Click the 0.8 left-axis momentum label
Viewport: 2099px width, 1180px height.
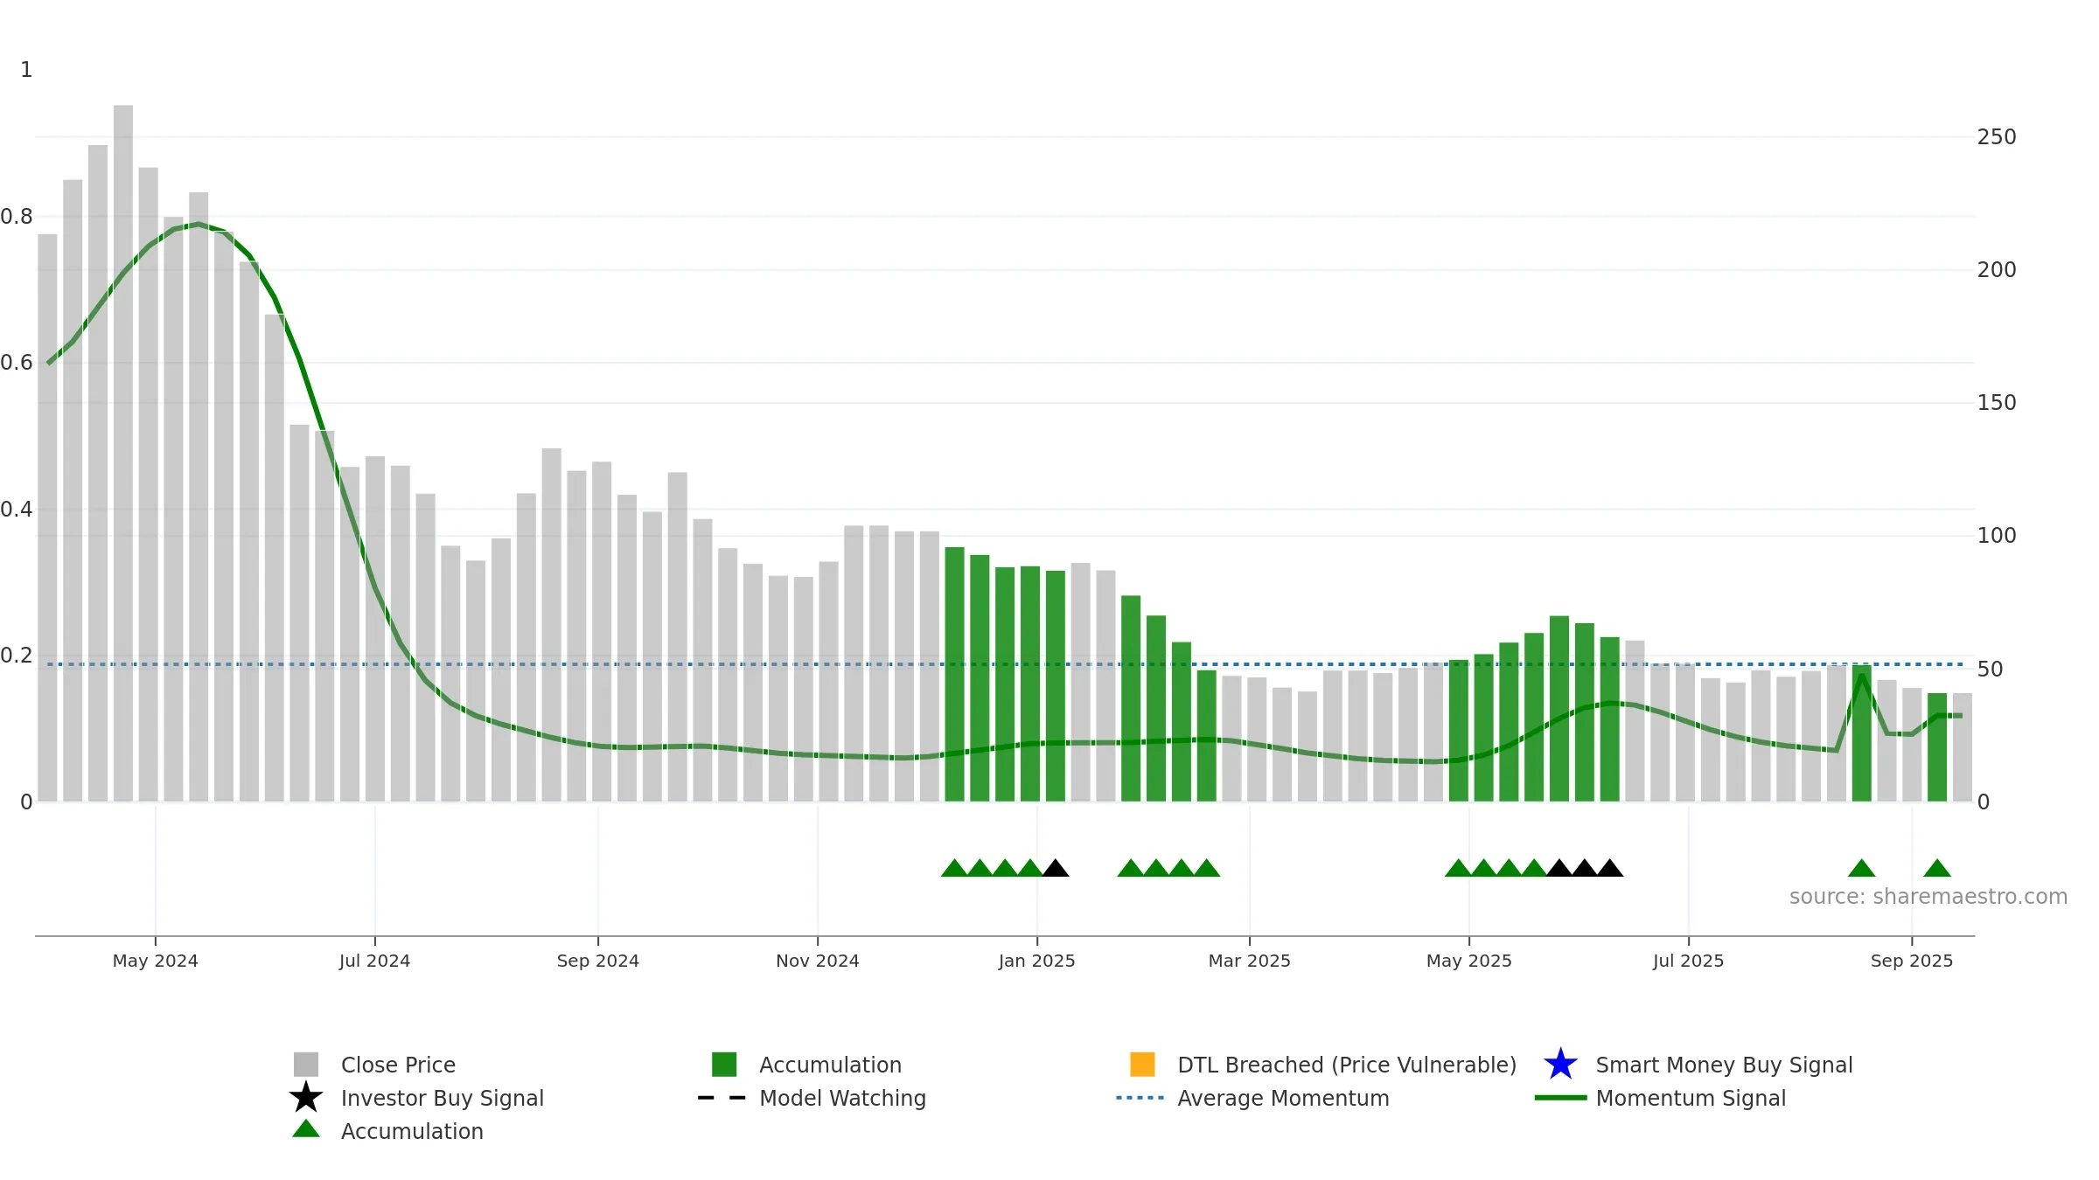tap(17, 217)
